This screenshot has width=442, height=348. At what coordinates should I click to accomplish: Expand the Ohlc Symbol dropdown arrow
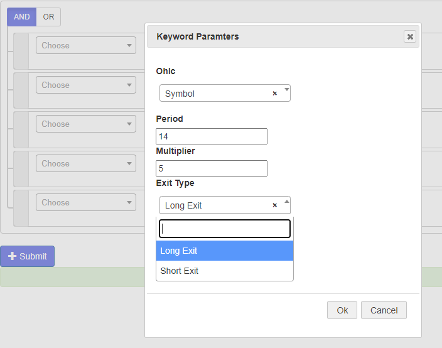pos(287,90)
